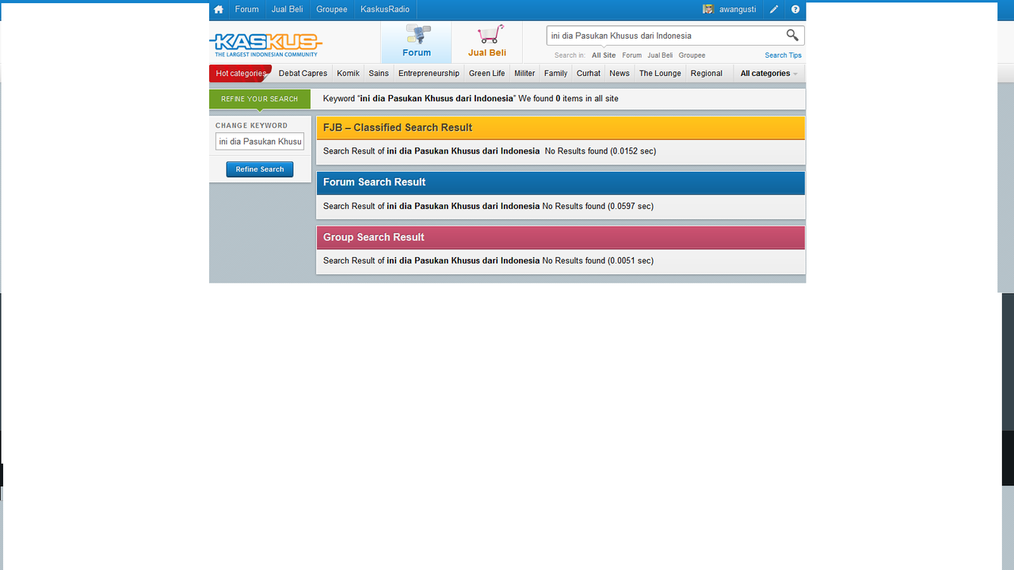
Task: Open Curhat category
Action: 589,74
